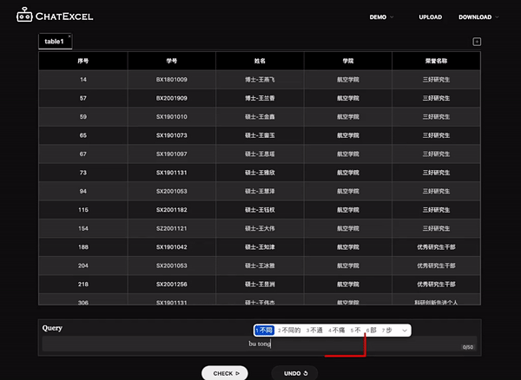Click the 序号 column header

[x=83, y=61]
